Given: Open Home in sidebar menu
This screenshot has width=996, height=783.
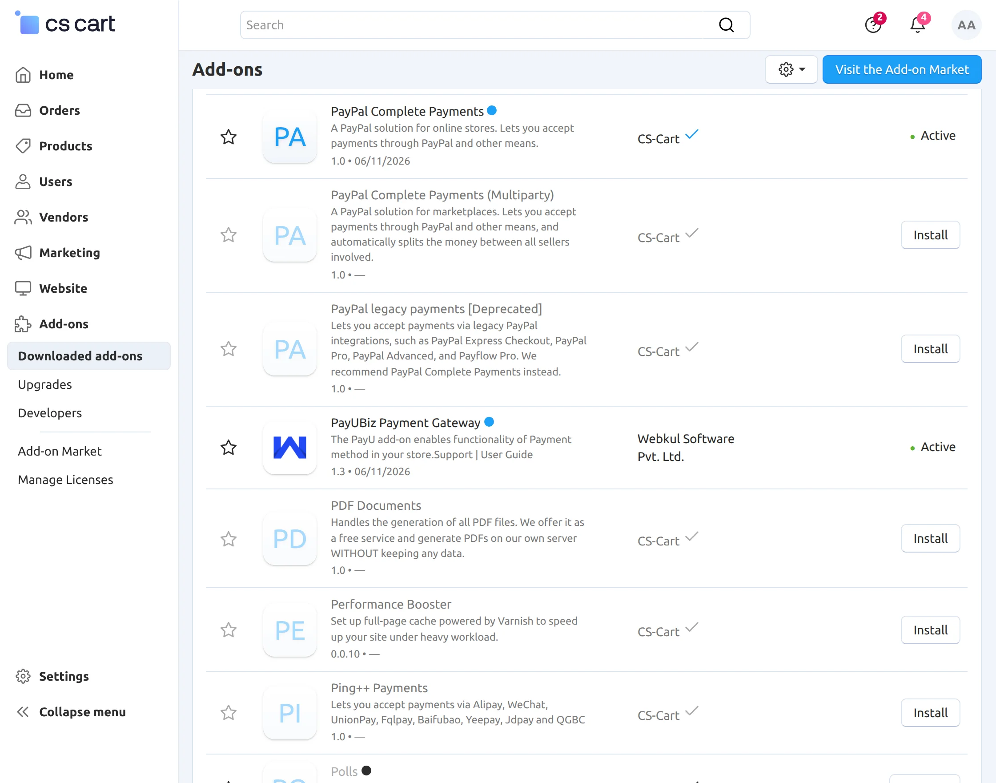Looking at the screenshot, I should click(56, 75).
